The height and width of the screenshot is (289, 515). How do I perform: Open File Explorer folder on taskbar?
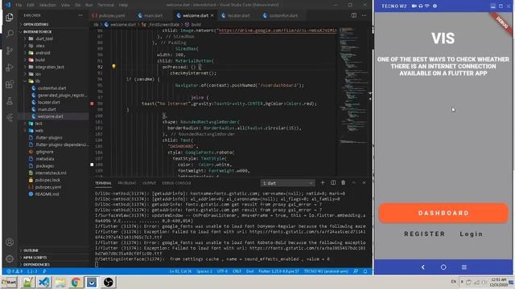(x=60, y=282)
